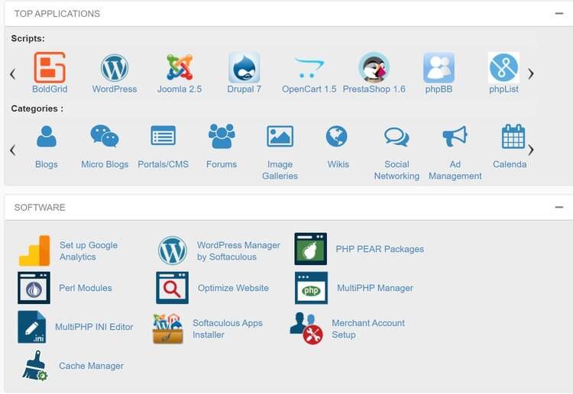Open the Merchant Account Setup icon

(x=306, y=328)
